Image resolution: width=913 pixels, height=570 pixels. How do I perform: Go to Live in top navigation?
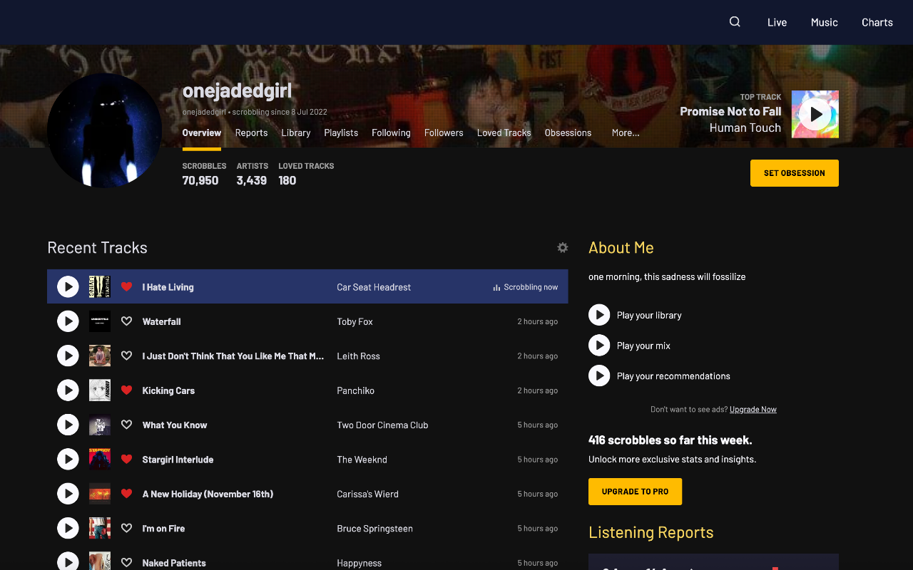point(777,22)
